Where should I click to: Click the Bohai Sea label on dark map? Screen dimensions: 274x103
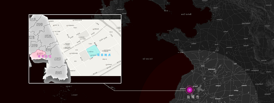186,14
